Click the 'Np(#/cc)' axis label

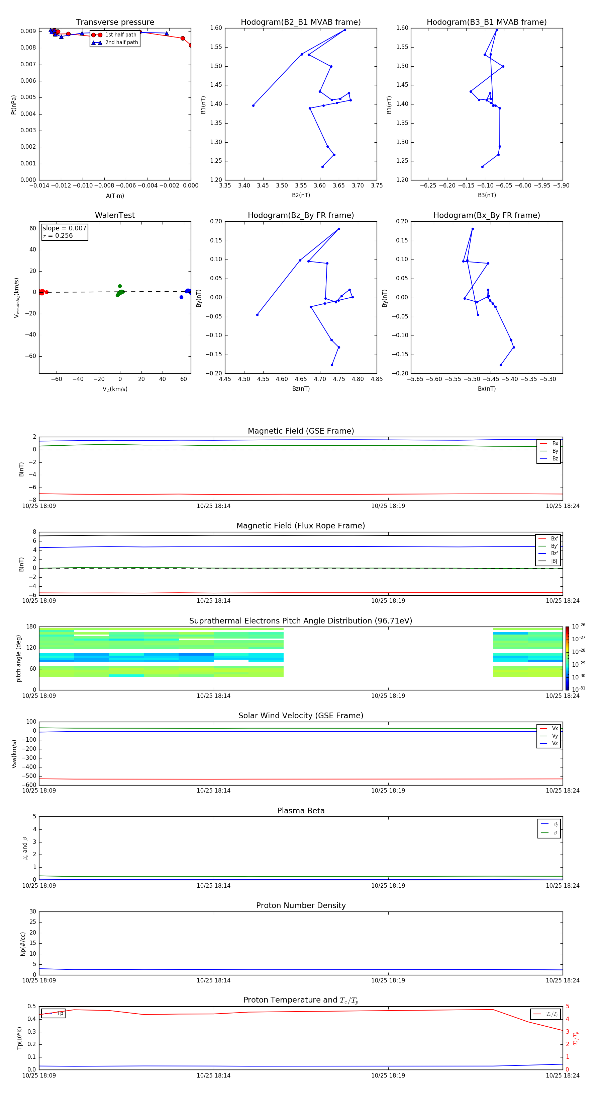click(x=23, y=944)
